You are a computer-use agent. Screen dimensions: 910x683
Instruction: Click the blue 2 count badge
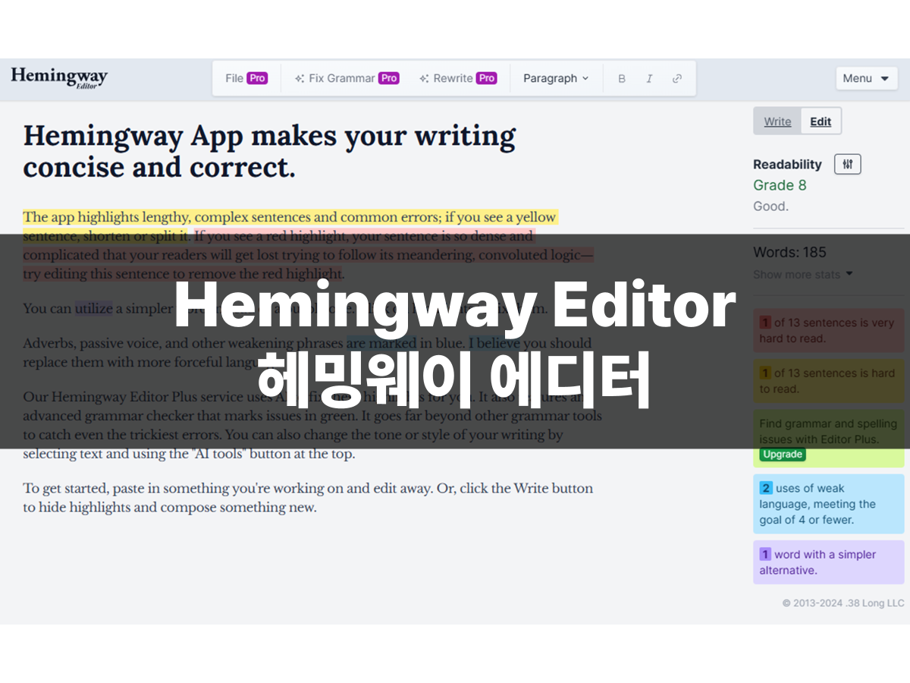pyautogui.click(x=766, y=489)
